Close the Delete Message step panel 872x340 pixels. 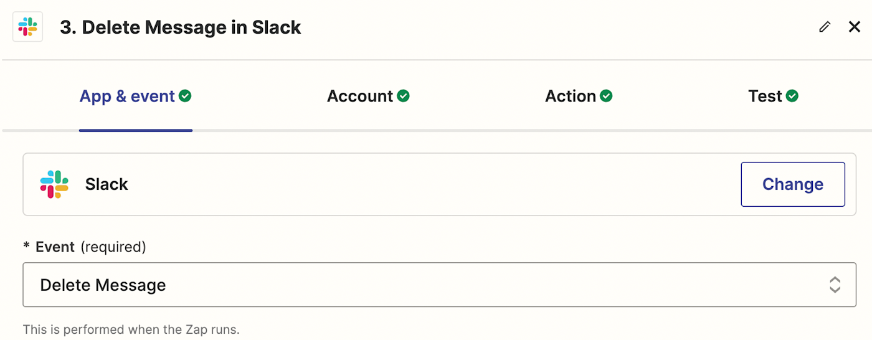(855, 27)
